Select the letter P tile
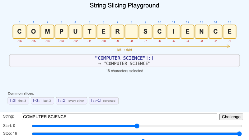The height and width of the screenshot is (140, 249). click(x=61, y=31)
